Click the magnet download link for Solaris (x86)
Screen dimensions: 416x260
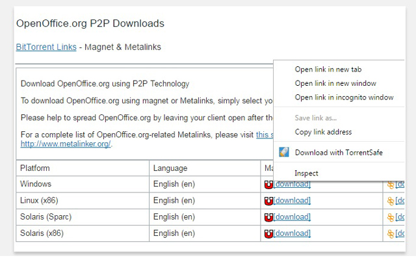292,233
